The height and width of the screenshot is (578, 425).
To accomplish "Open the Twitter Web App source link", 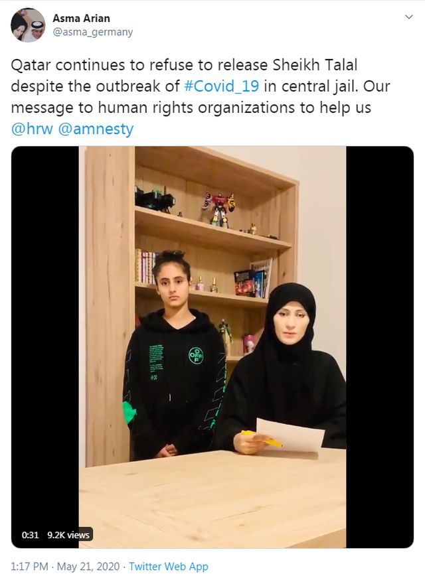I will click(x=169, y=566).
